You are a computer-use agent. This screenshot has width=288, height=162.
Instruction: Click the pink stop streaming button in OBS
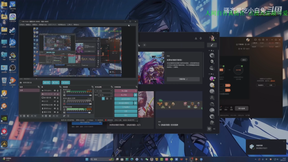click(124, 91)
